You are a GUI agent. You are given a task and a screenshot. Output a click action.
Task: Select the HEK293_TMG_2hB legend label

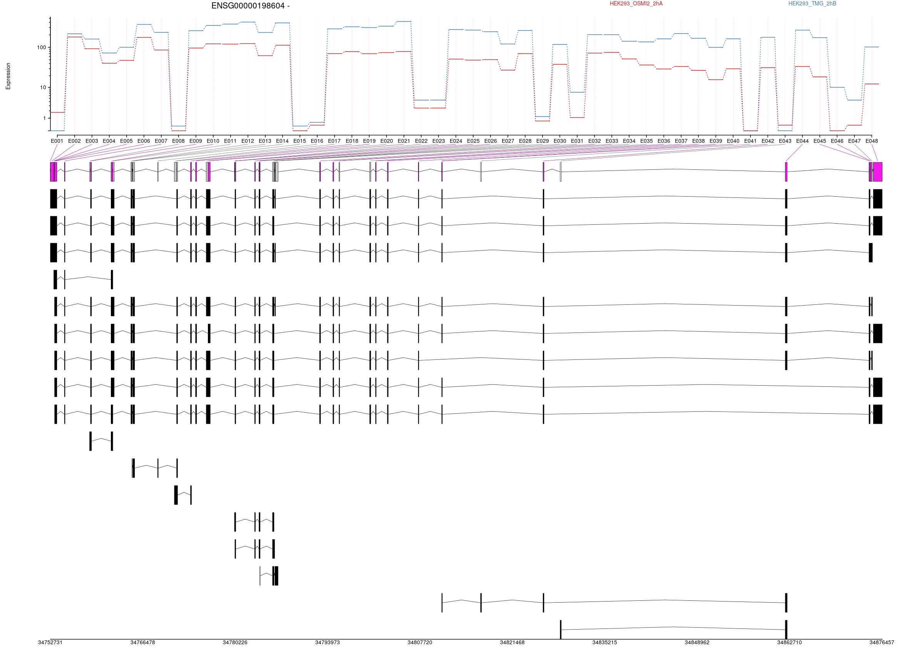(812, 3)
